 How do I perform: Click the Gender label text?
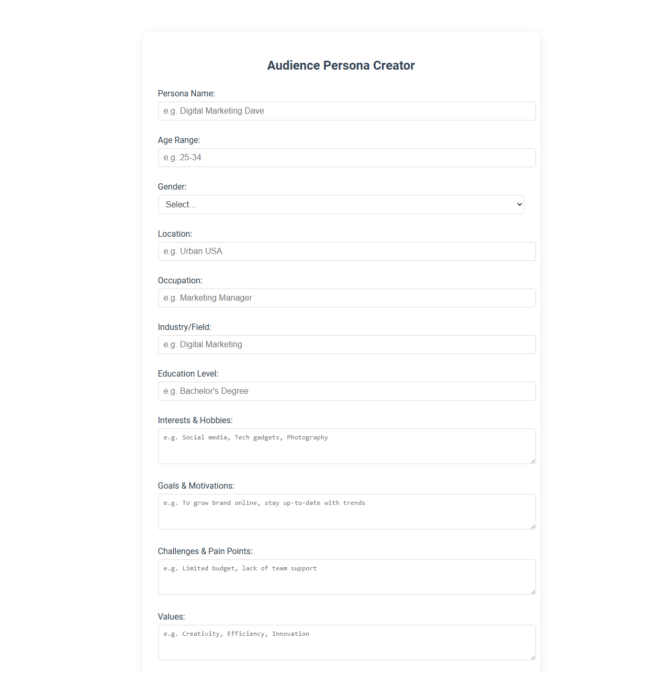click(172, 186)
